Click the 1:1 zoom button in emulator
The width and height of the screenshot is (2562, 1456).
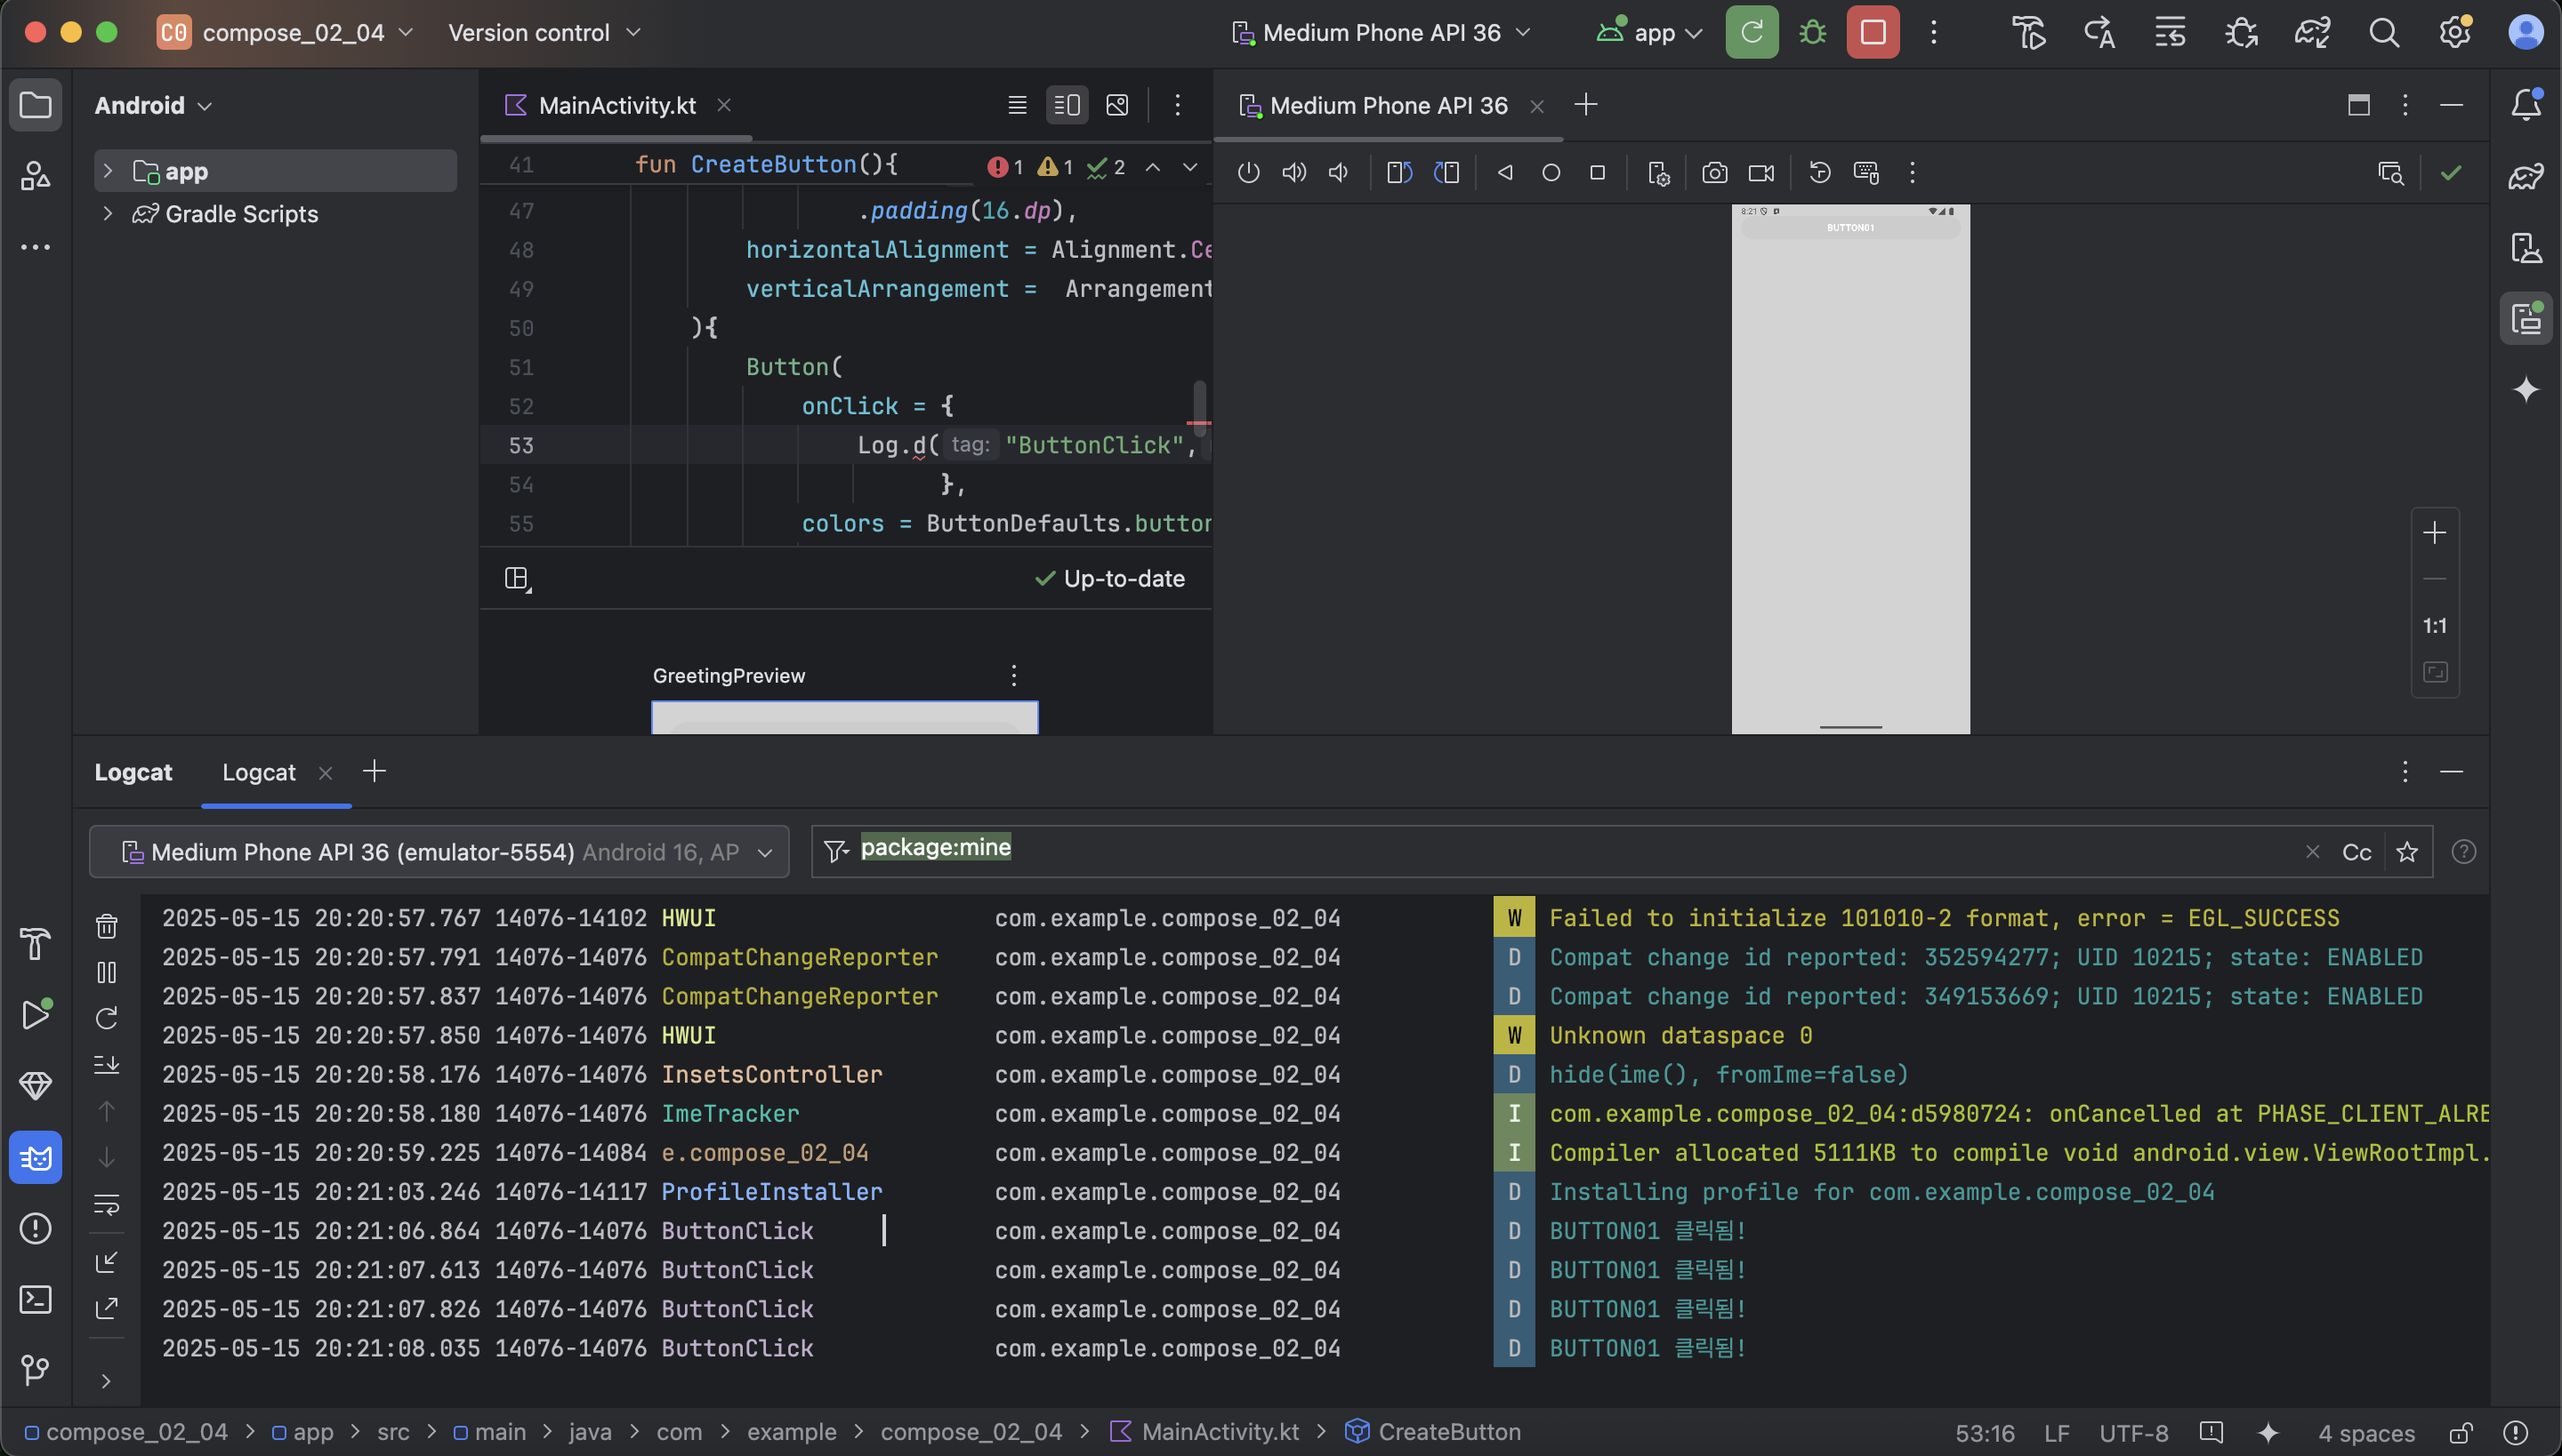point(2434,626)
